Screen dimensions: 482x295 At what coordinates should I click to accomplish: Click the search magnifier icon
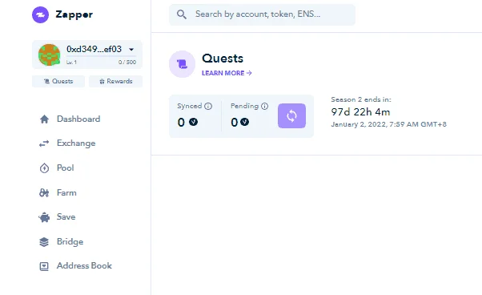[182, 14]
